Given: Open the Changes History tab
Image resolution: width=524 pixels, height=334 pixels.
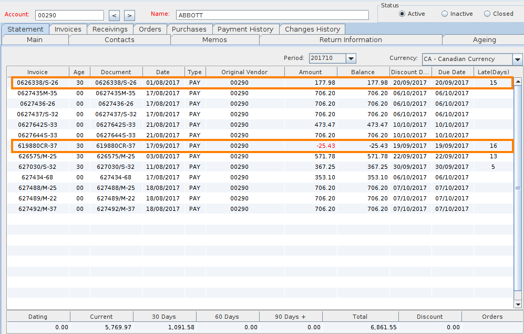Looking at the screenshot, I should coord(312,29).
